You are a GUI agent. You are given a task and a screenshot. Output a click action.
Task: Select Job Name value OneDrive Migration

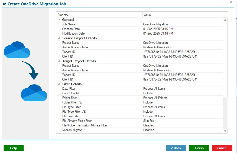tap(155, 24)
